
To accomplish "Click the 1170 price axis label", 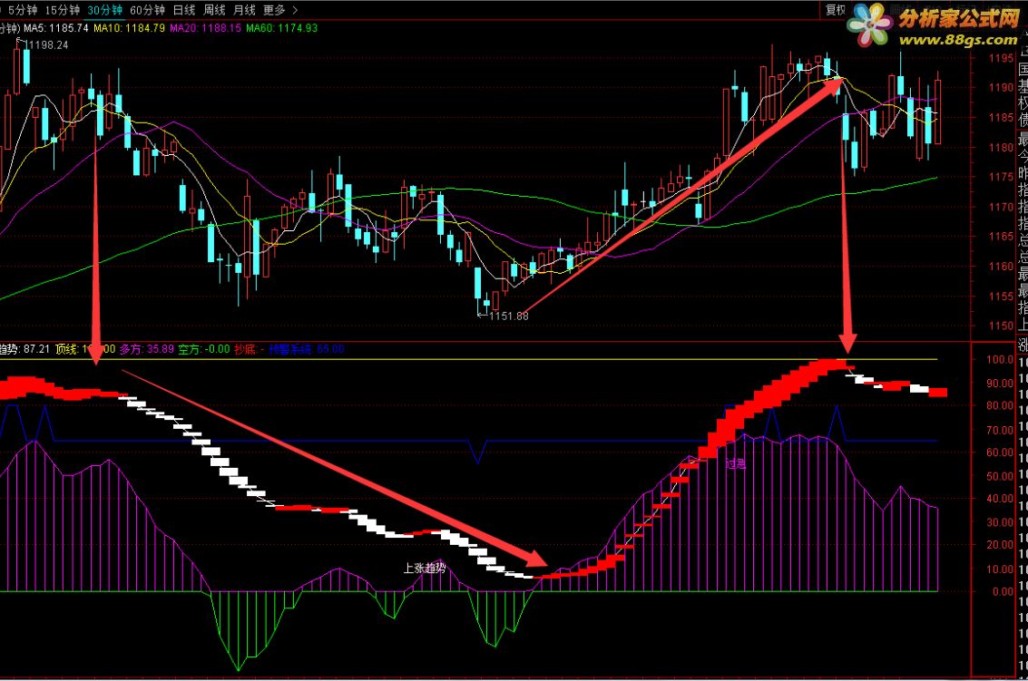I will pos(1001,207).
